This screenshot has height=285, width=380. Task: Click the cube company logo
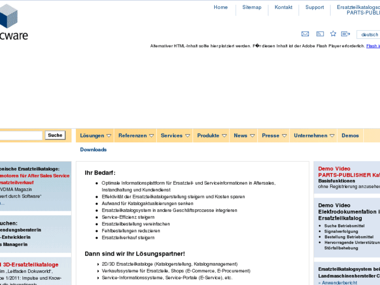pyautogui.click(x=8, y=16)
